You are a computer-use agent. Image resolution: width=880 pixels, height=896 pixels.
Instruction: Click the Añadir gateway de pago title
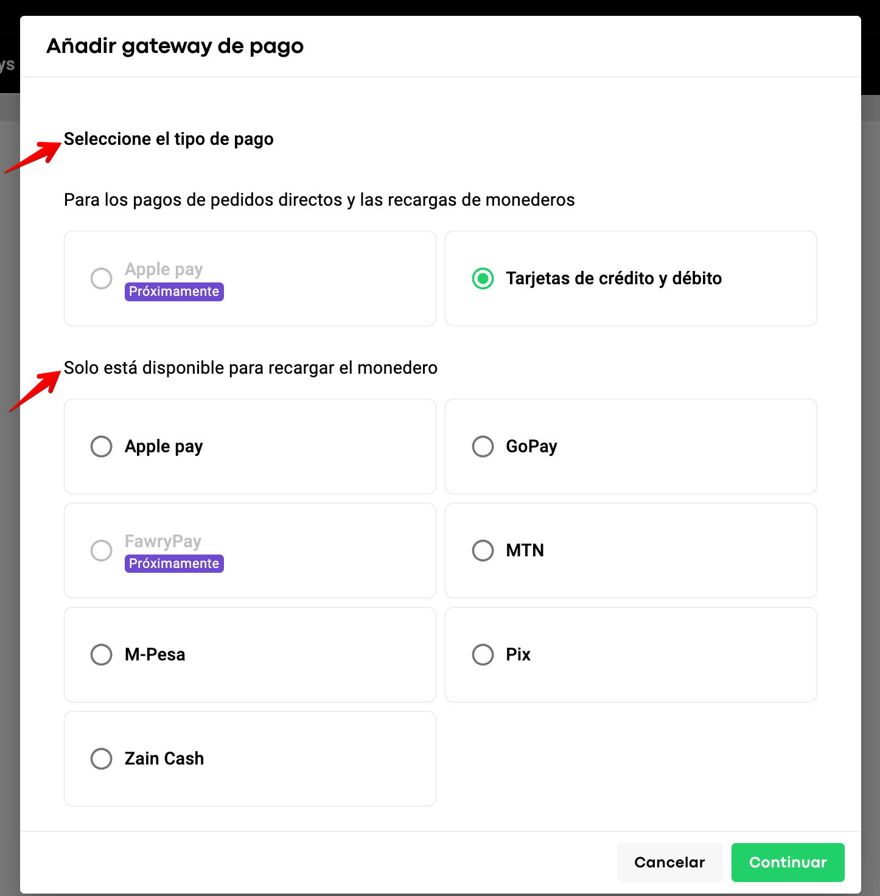pyautogui.click(x=175, y=46)
